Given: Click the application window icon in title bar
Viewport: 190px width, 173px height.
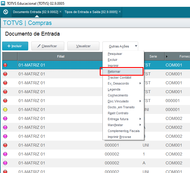Looking at the screenshot, I should (3, 3).
